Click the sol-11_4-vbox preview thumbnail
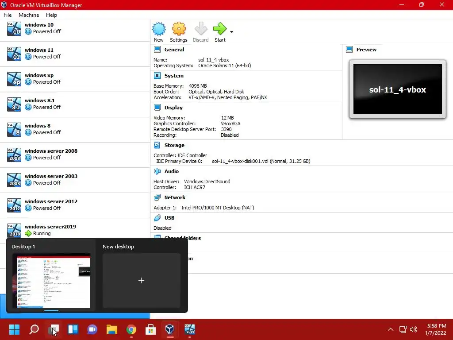This screenshot has height=340, width=453. (x=398, y=89)
